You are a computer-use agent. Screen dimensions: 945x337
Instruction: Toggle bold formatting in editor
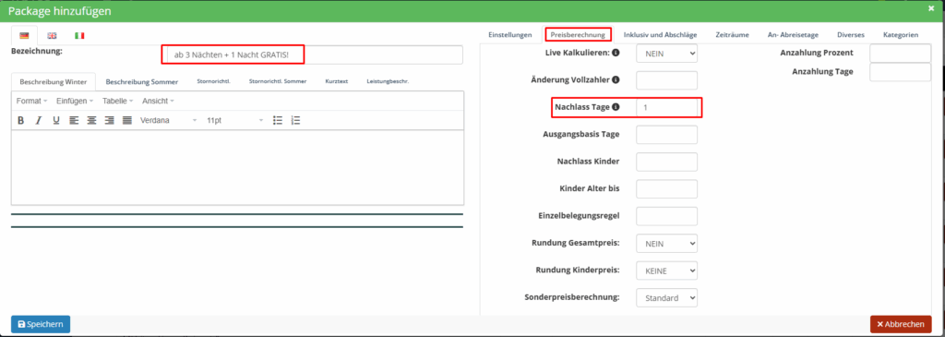pos(20,121)
